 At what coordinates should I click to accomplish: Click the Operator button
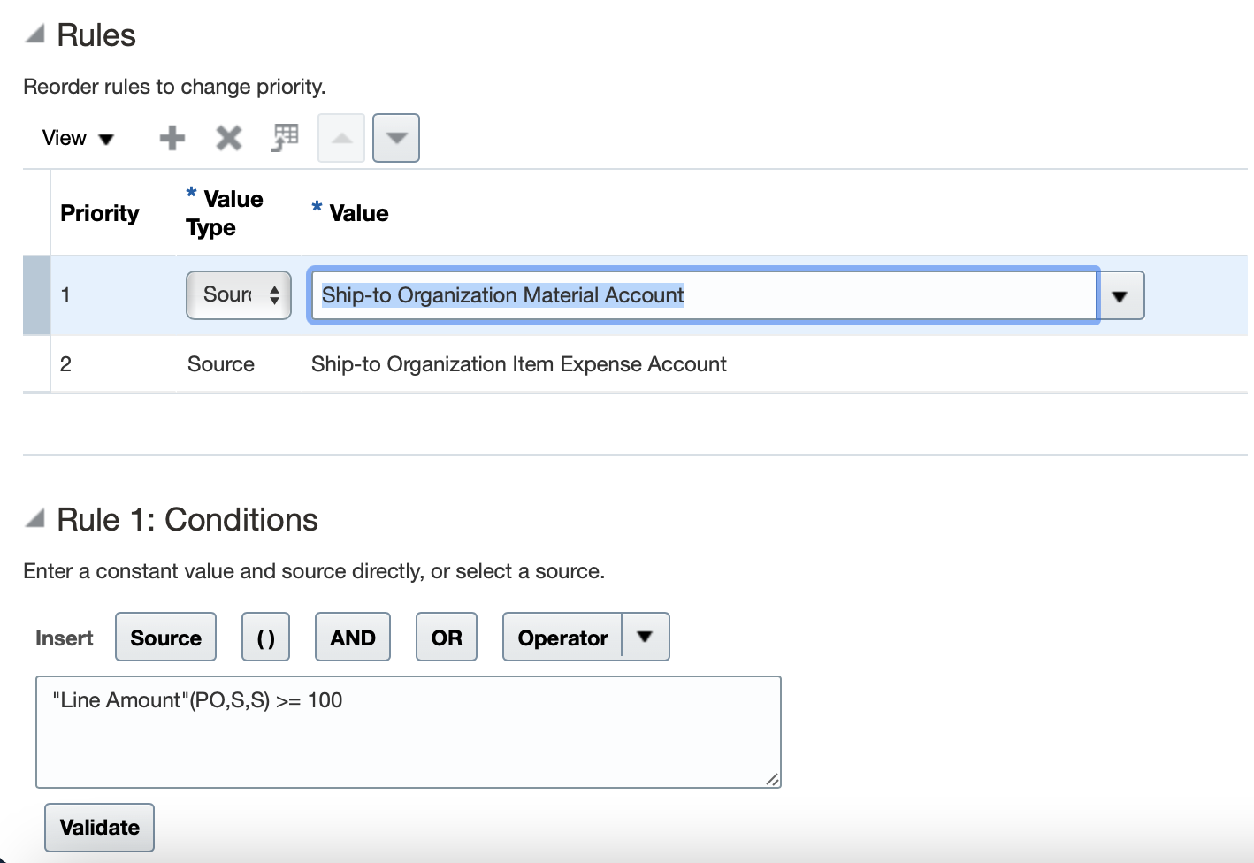pyautogui.click(x=562, y=638)
